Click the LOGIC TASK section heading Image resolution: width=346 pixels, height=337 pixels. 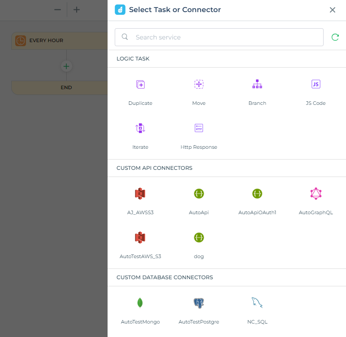click(133, 59)
